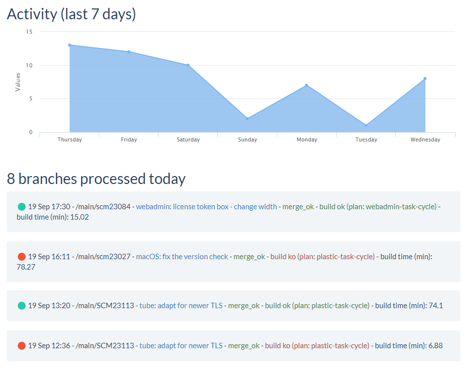
Task: Click red status dot at 12:36 entry
Action: click(22, 346)
